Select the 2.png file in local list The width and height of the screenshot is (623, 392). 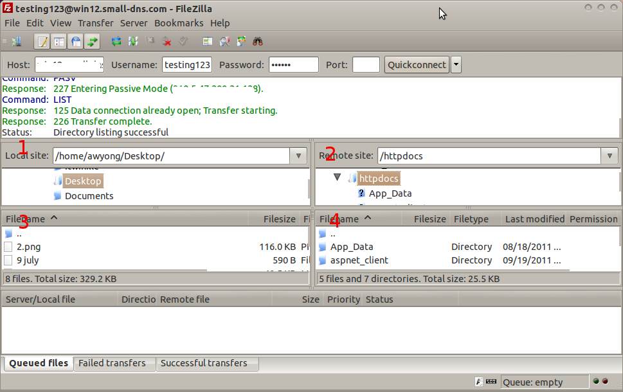tap(156, 247)
